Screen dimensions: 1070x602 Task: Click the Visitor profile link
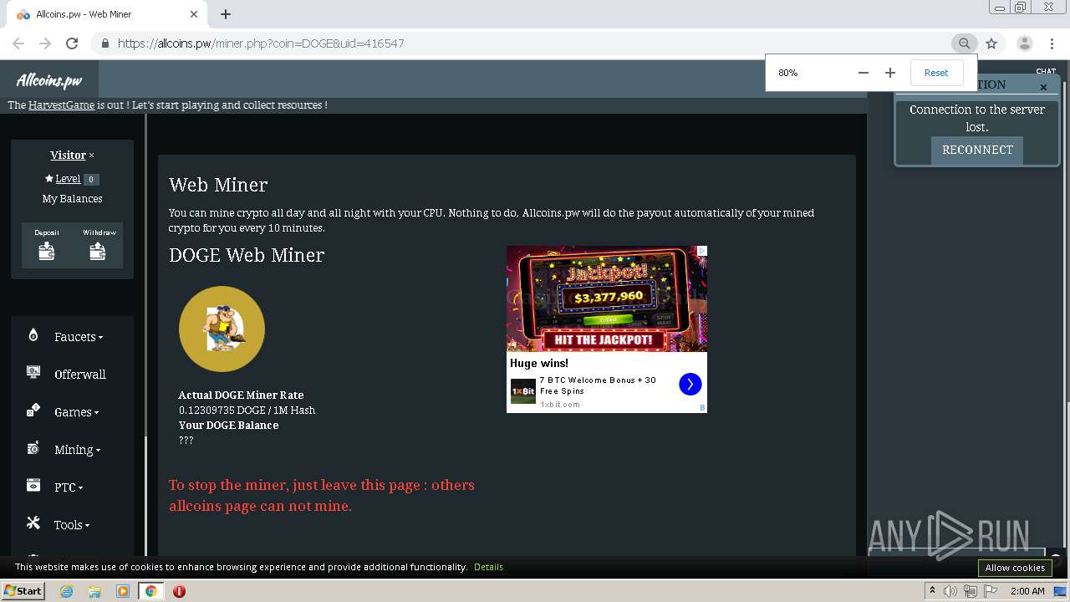tap(68, 155)
